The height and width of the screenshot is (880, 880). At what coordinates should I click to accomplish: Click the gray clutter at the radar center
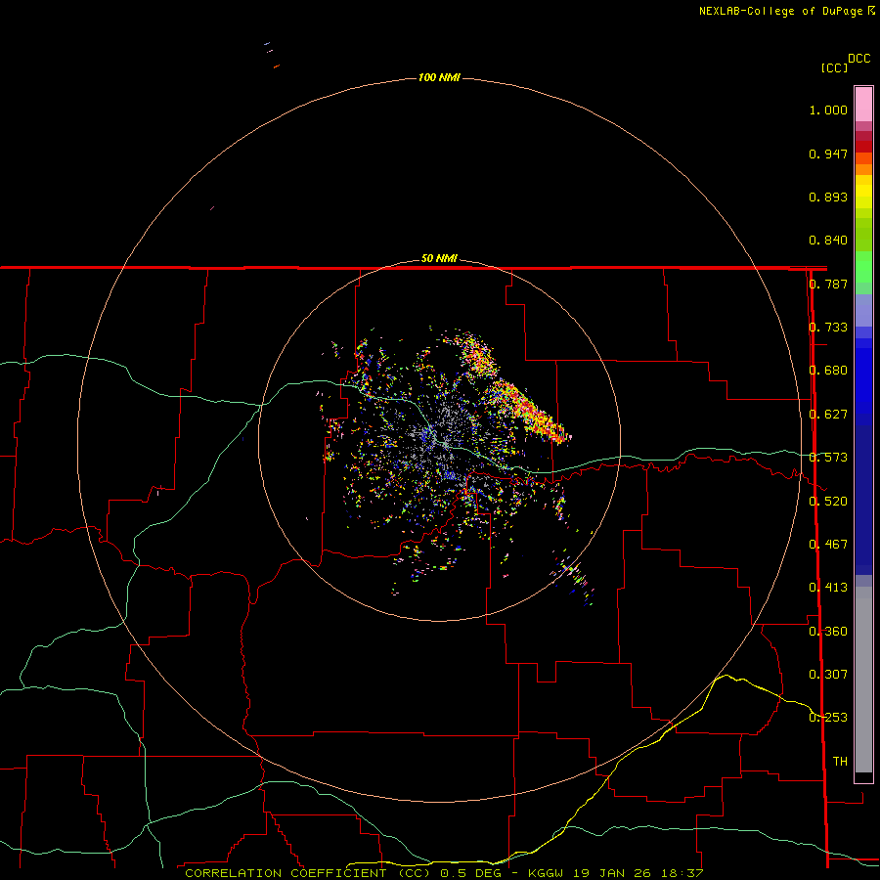point(441,435)
